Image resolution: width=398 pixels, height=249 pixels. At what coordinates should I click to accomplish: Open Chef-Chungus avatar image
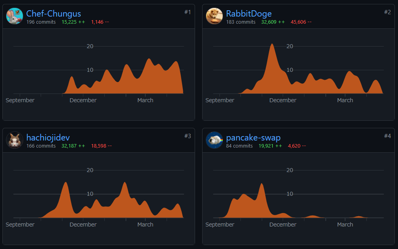(x=15, y=16)
